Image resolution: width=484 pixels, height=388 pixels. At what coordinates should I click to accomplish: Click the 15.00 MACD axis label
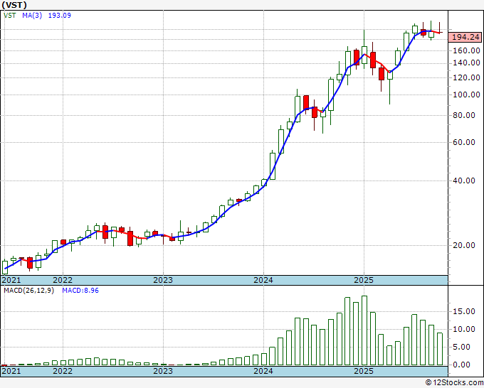tap(464, 311)
